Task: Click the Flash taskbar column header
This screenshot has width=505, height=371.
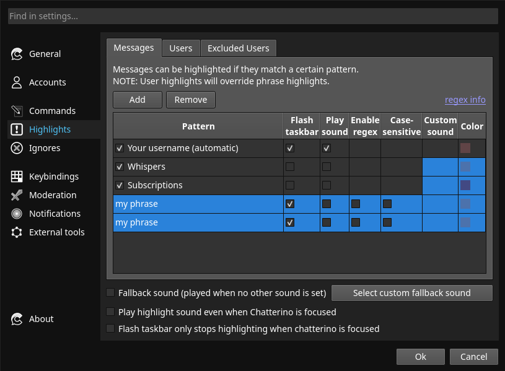Action: click(302, 126)
